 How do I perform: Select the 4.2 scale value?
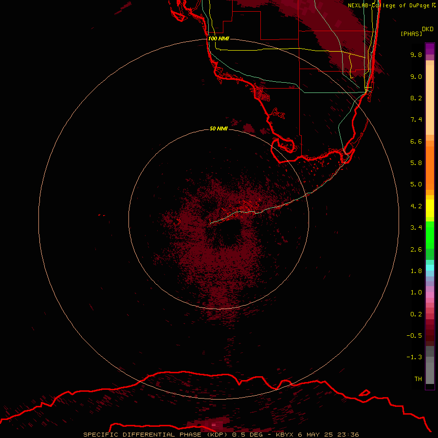(416, 206)
